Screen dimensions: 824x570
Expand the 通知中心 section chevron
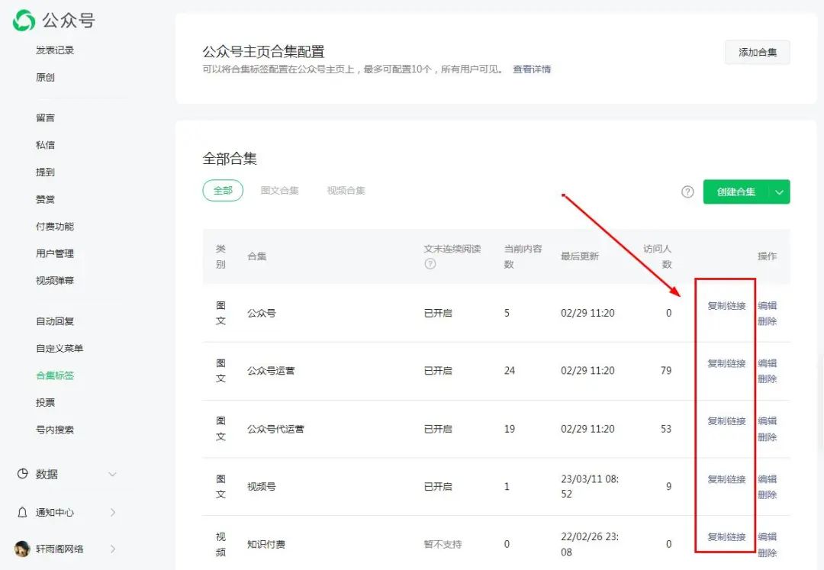[x=112, y=512]
